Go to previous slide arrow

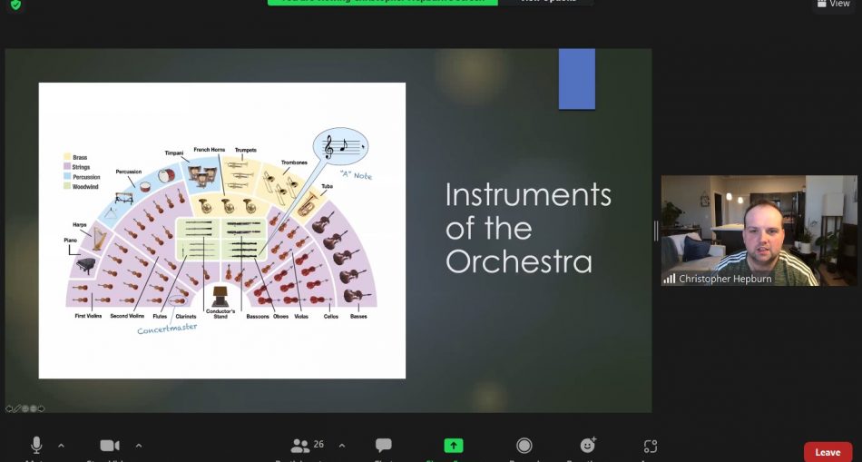(x=9, y=408)
